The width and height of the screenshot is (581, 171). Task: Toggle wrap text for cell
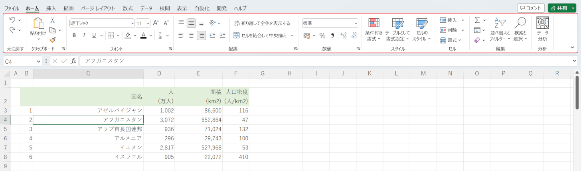tap(262, 23)
